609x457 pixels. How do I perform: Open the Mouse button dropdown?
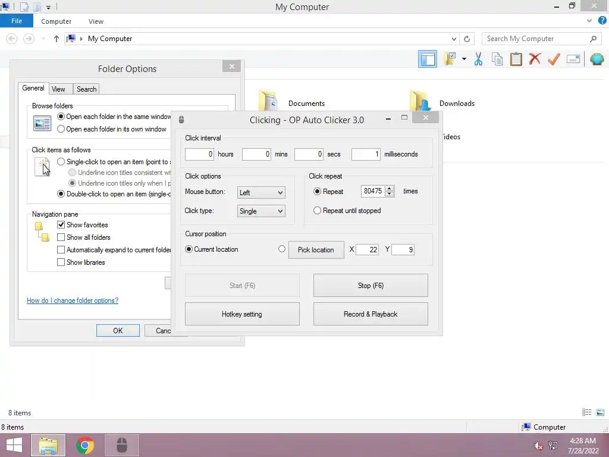(x=261, y=192)
